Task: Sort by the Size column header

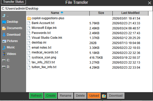Action: point(101,13)
